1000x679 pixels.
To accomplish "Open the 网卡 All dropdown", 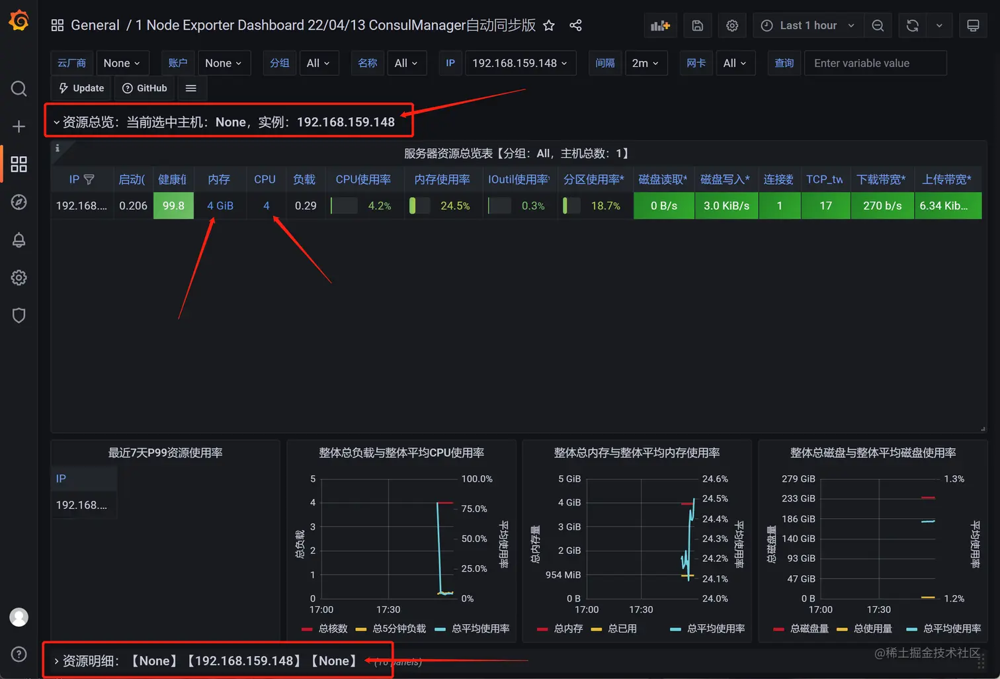I will tap(735, 63).
